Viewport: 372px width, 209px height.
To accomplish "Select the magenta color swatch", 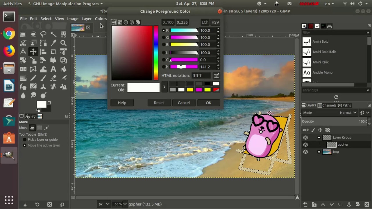I will (x=199, y=89).
